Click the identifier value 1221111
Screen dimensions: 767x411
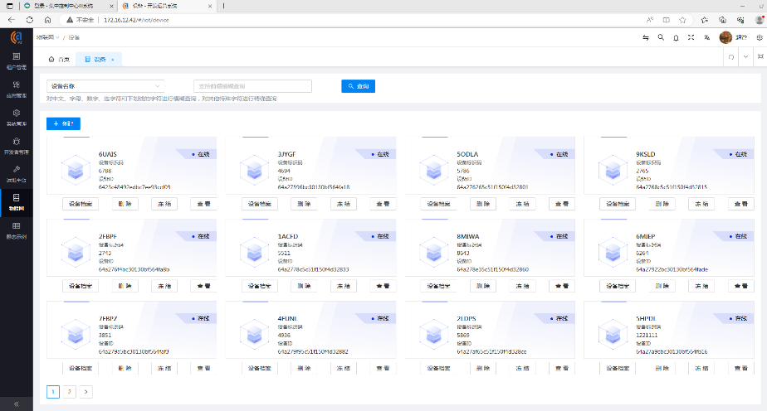647,336
